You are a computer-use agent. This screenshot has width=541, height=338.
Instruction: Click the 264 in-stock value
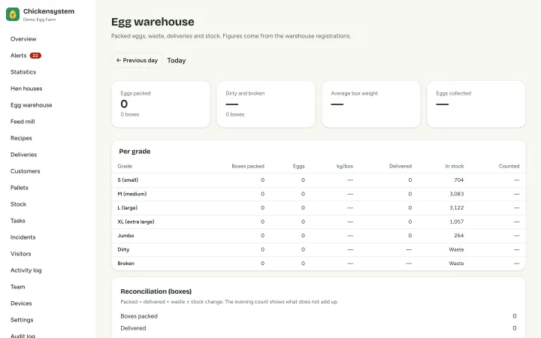458,236
